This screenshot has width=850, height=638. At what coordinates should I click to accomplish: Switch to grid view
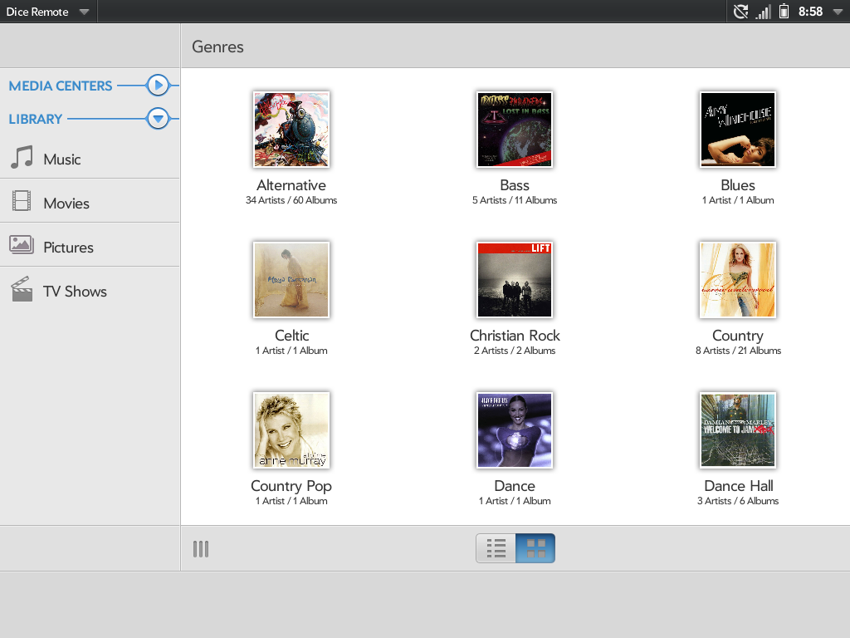click(535, 548)
